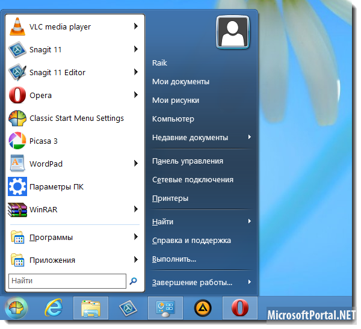Click the WordPad label
361x329 pixels.
click(x=46, y=164)
